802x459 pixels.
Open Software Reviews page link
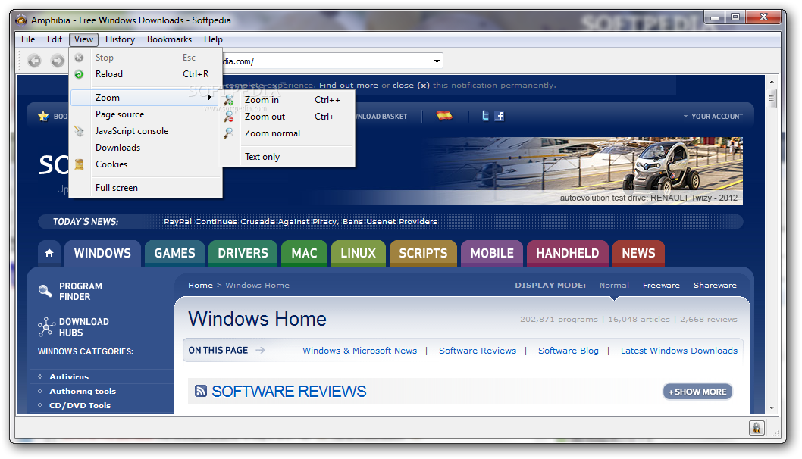click(478, 351)
